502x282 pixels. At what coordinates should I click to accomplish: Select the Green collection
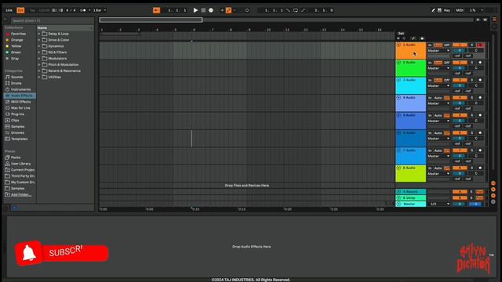coord(16,52)
